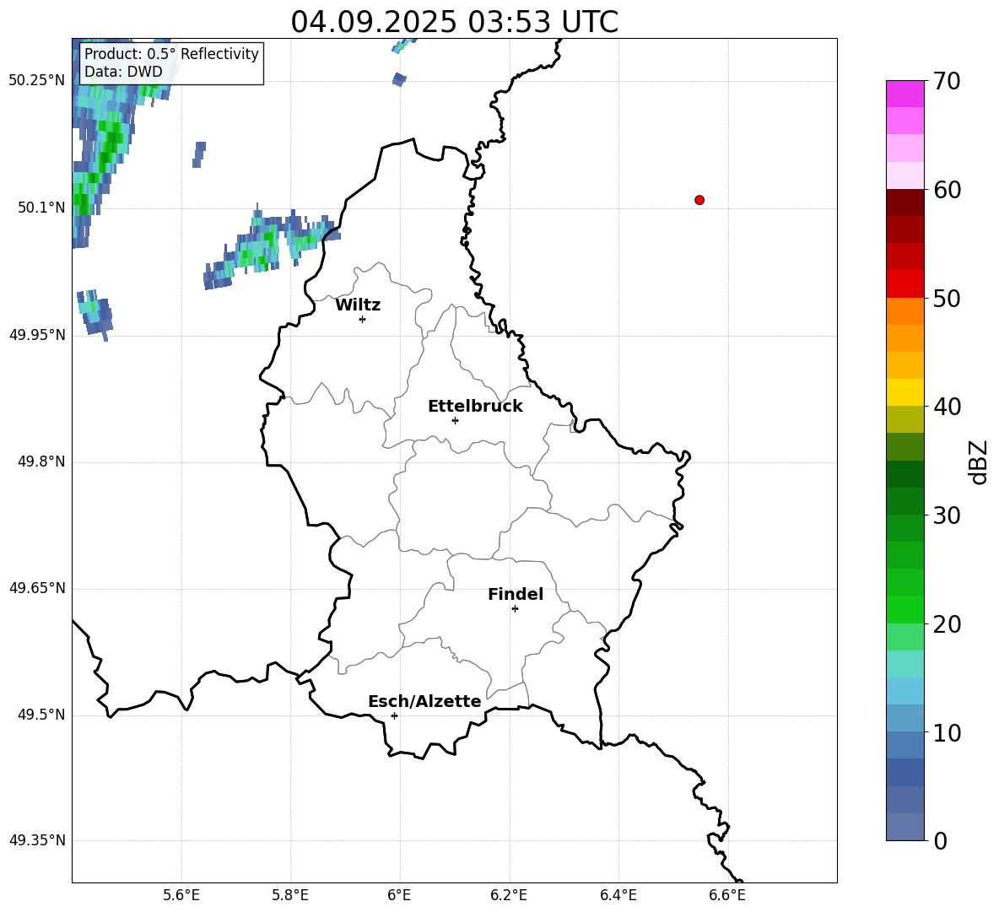Click the 5.6°E longitude label

click(181, 895)
